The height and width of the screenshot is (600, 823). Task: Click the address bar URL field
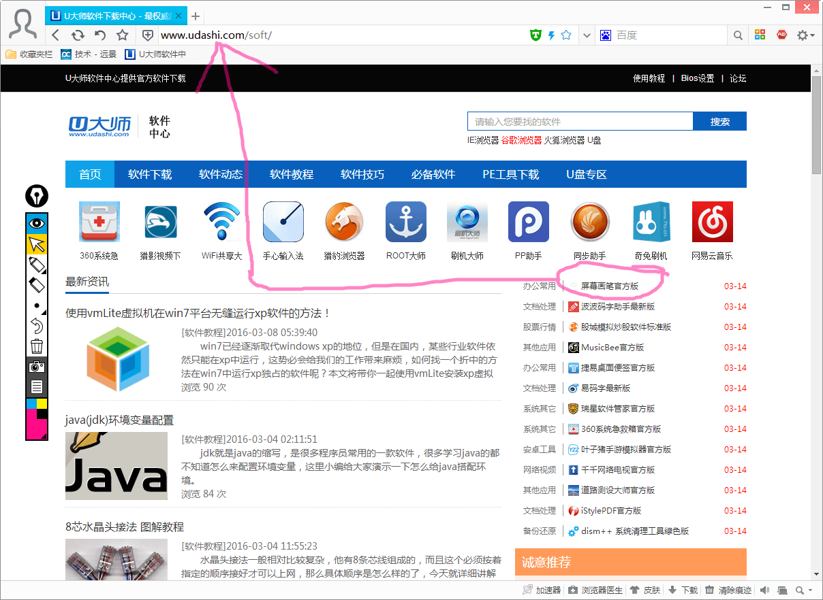tap(341, 35)
